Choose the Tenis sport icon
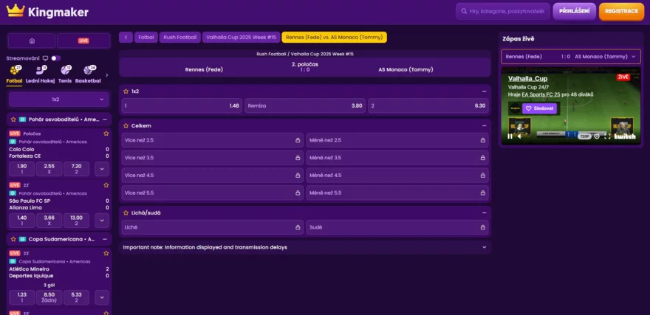This screenshot has height=315, width=650. (65, 72)
